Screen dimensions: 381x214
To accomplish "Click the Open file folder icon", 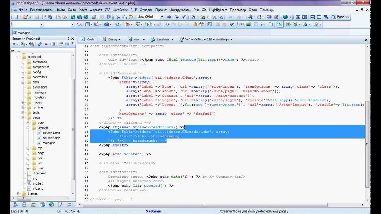I will click(x=26, y=17).
